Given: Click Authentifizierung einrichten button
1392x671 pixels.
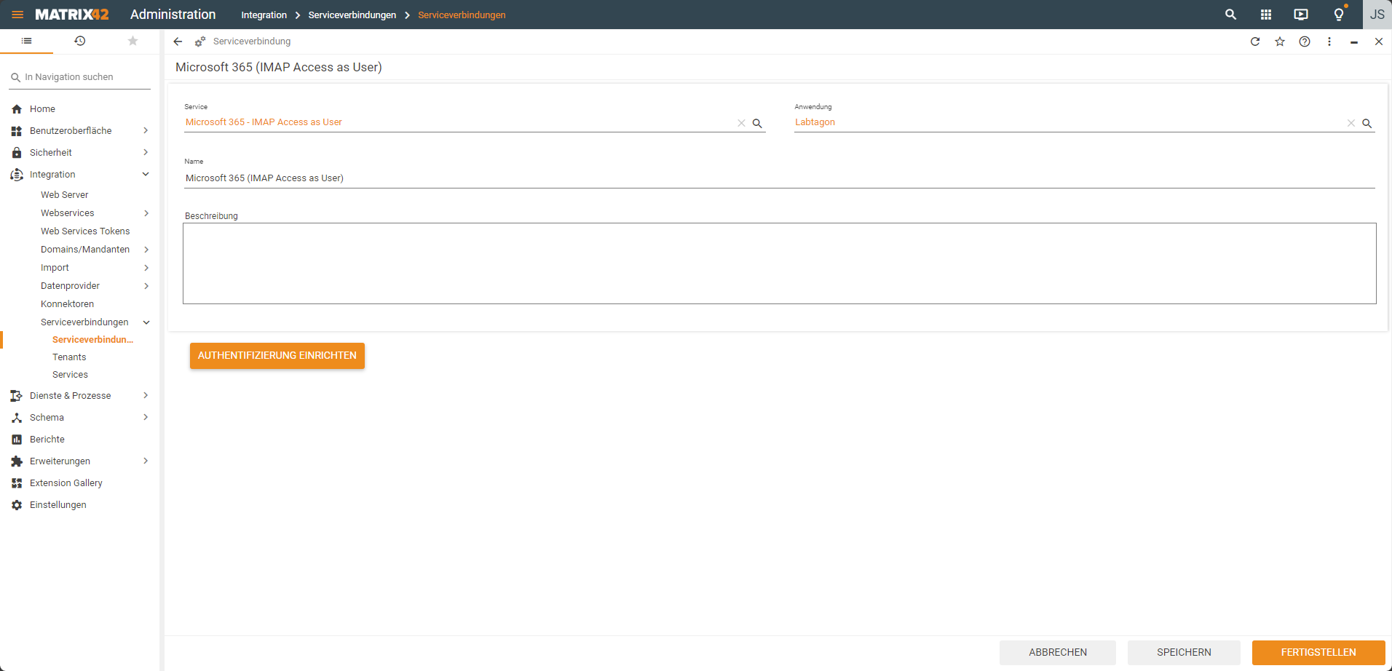Looking at the screenshot, I should pyautogui.click(x=277, y=356).
